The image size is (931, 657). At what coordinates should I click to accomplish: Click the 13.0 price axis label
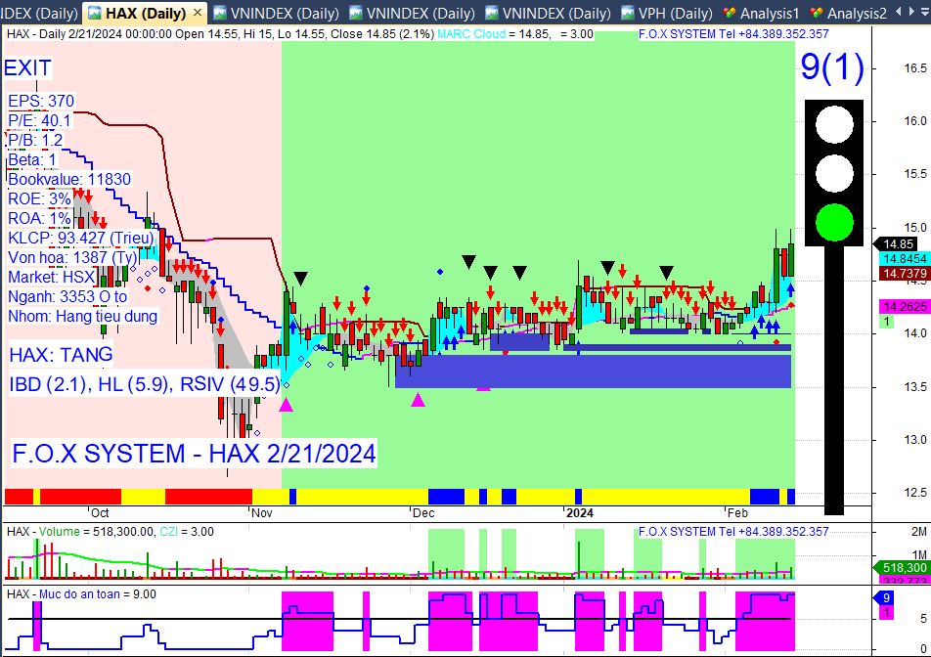(x=915, y=440)
